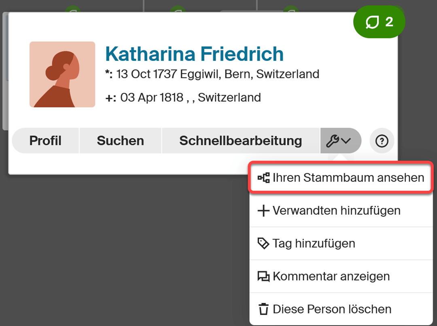Image resolution: width=437 pixels, height=326 pixels.
Task: Choose Verwandten hinzufügen from the menu
Action: tap(337, 210)
